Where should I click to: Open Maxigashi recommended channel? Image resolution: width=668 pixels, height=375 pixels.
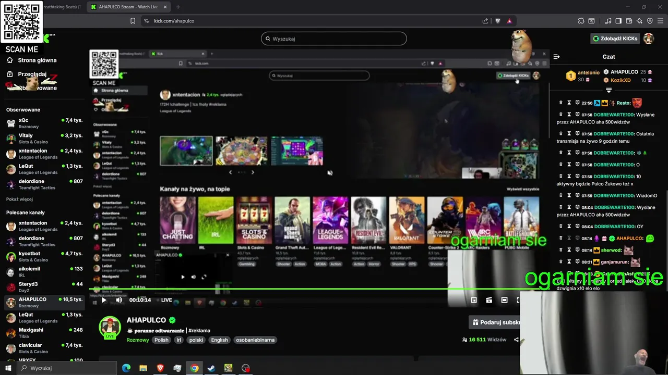click(x=44, y=332)
